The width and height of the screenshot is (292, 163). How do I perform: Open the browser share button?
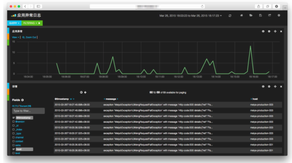pyautogui.click(x=258, y=6)
